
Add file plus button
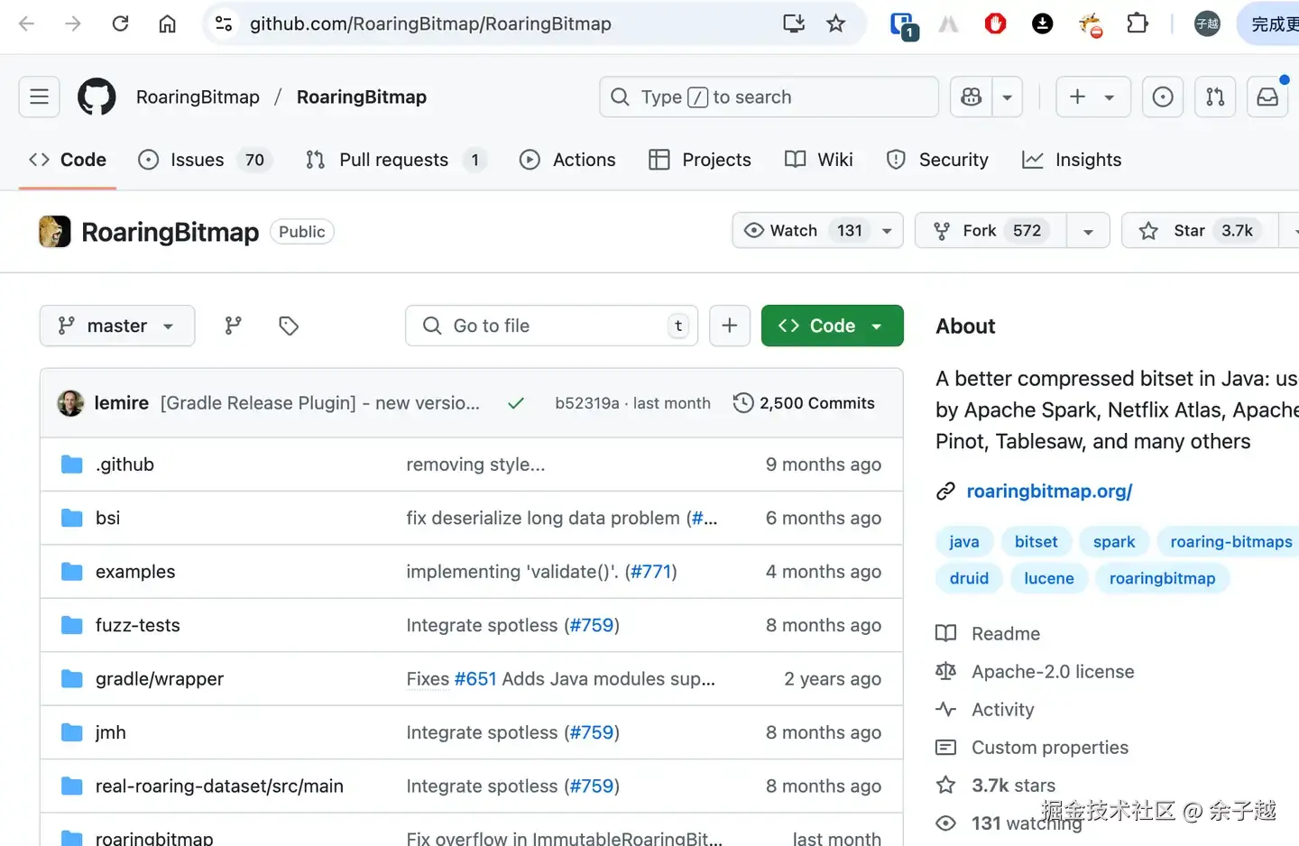coord(730,326)
